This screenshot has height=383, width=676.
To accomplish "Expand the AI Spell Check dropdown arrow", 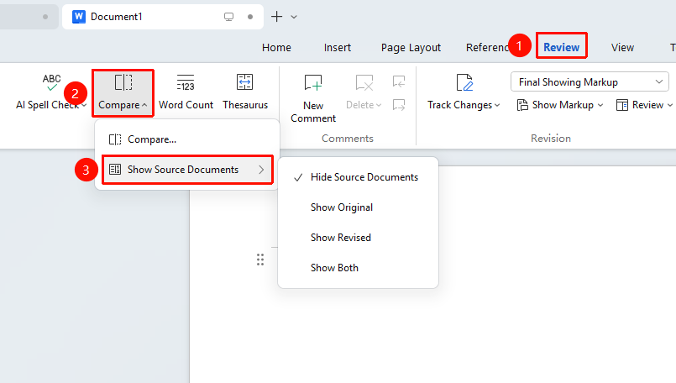I will [x=84, y=105].
